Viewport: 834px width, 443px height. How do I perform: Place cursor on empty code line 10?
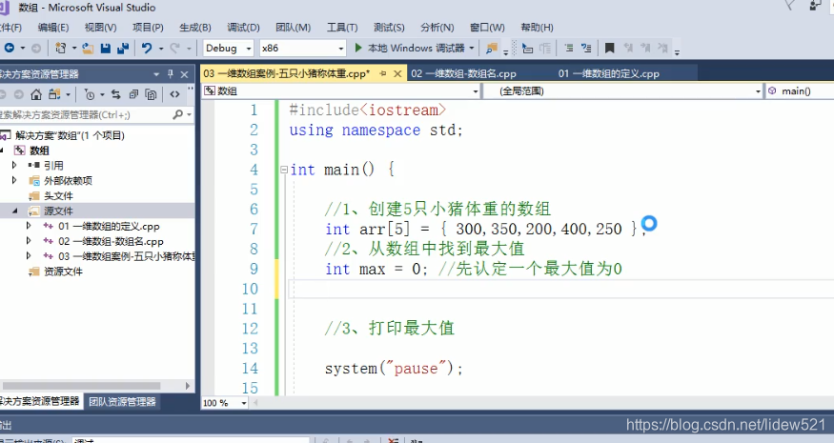pos(561,289)
